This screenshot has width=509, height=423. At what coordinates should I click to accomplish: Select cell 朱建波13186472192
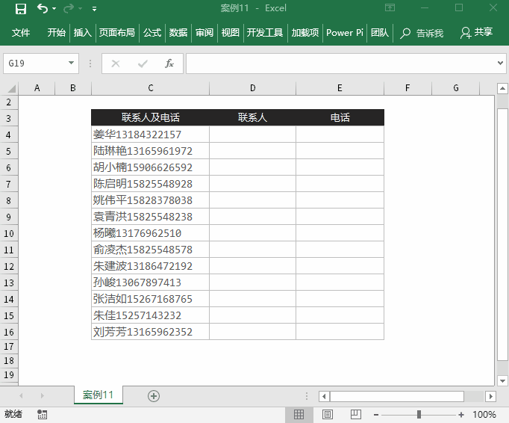point(150,266)
